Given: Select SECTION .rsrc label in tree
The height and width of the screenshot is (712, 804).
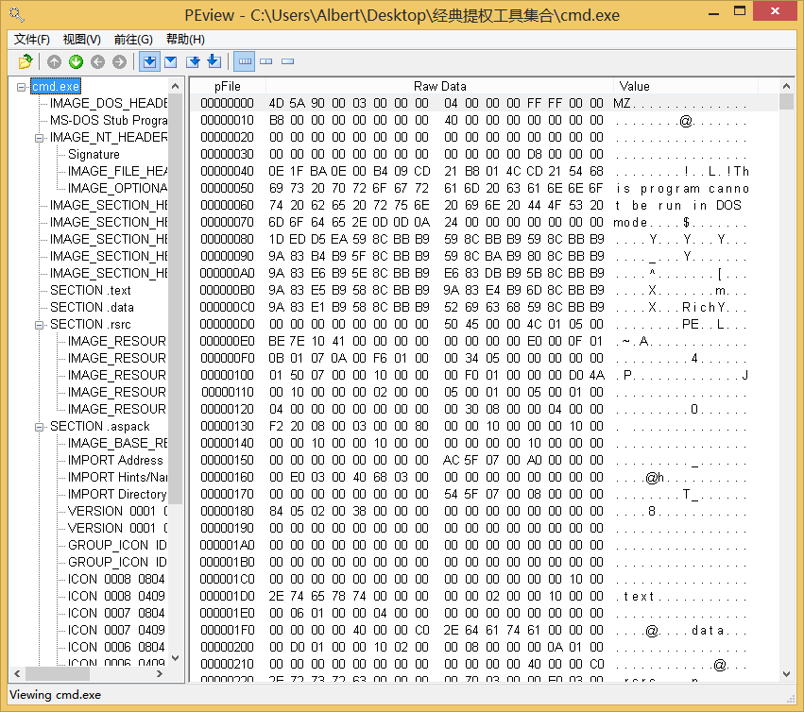Looking at the screenshot, I should click(91, 325).
